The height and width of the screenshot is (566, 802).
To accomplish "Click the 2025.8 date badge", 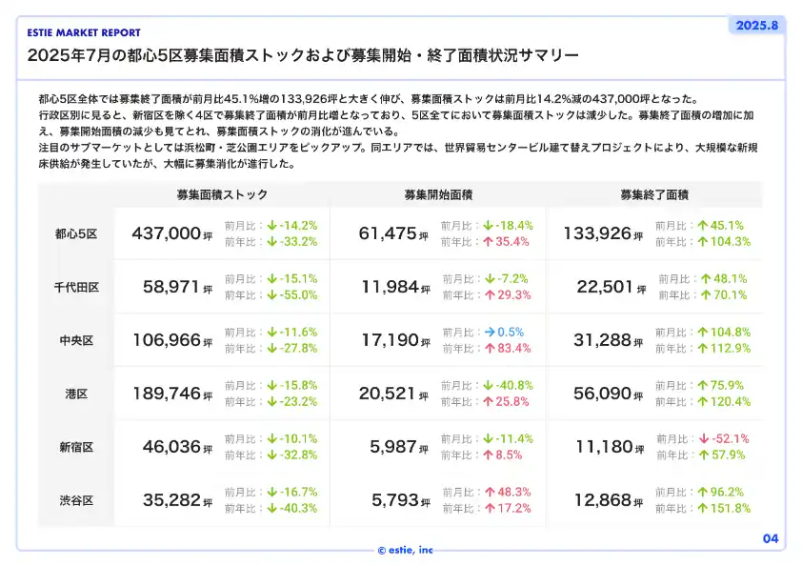I will (x=756, y=26).
